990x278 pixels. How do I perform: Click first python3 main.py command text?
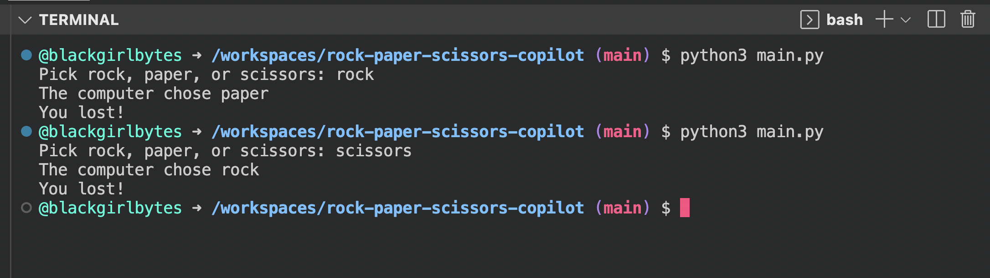pyautogui.click(x=752, y=55)
